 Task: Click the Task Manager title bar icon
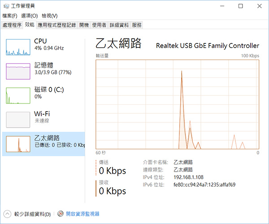point(6,6)
